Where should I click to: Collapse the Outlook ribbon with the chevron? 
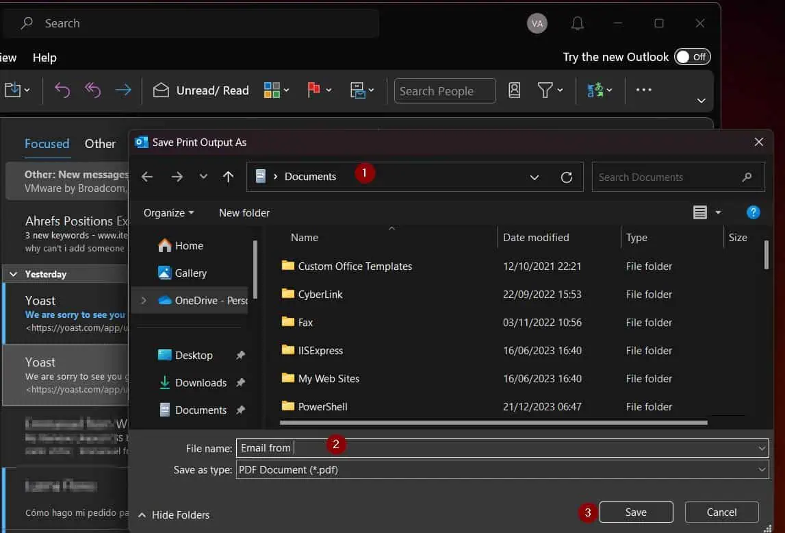(701, 101)
